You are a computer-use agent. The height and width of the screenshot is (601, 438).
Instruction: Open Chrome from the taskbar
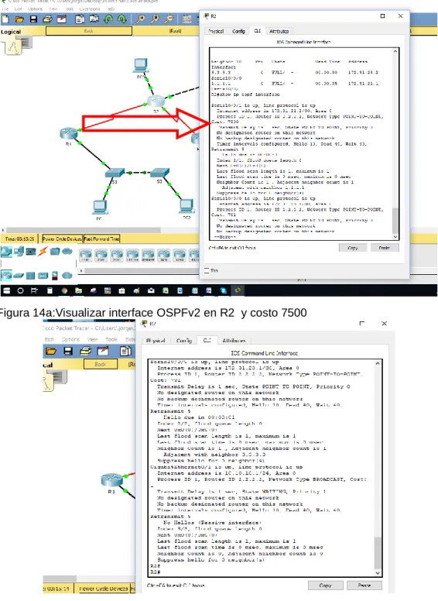pos(64,290)
